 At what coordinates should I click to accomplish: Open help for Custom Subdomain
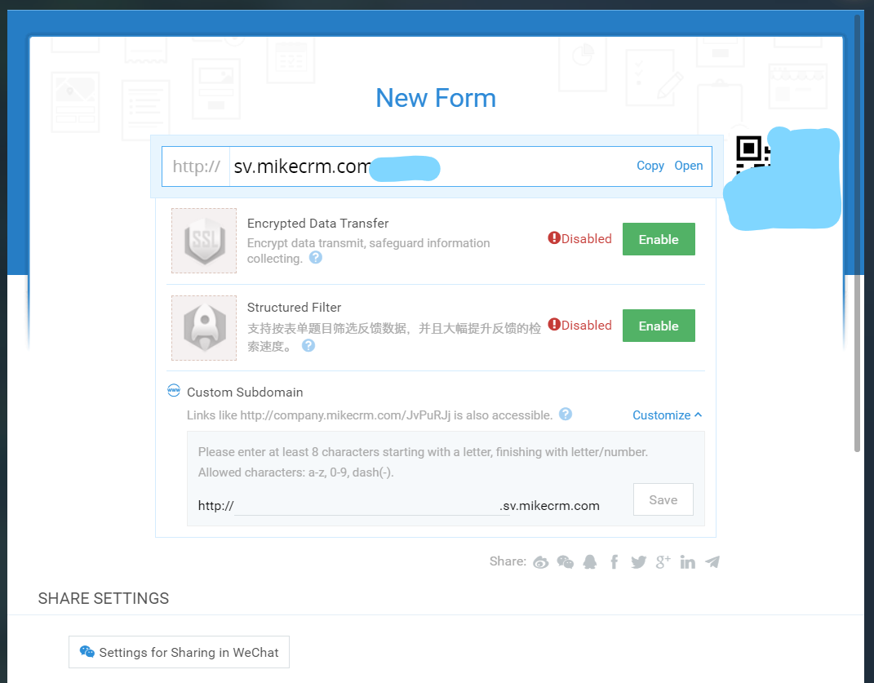point(566,415)
